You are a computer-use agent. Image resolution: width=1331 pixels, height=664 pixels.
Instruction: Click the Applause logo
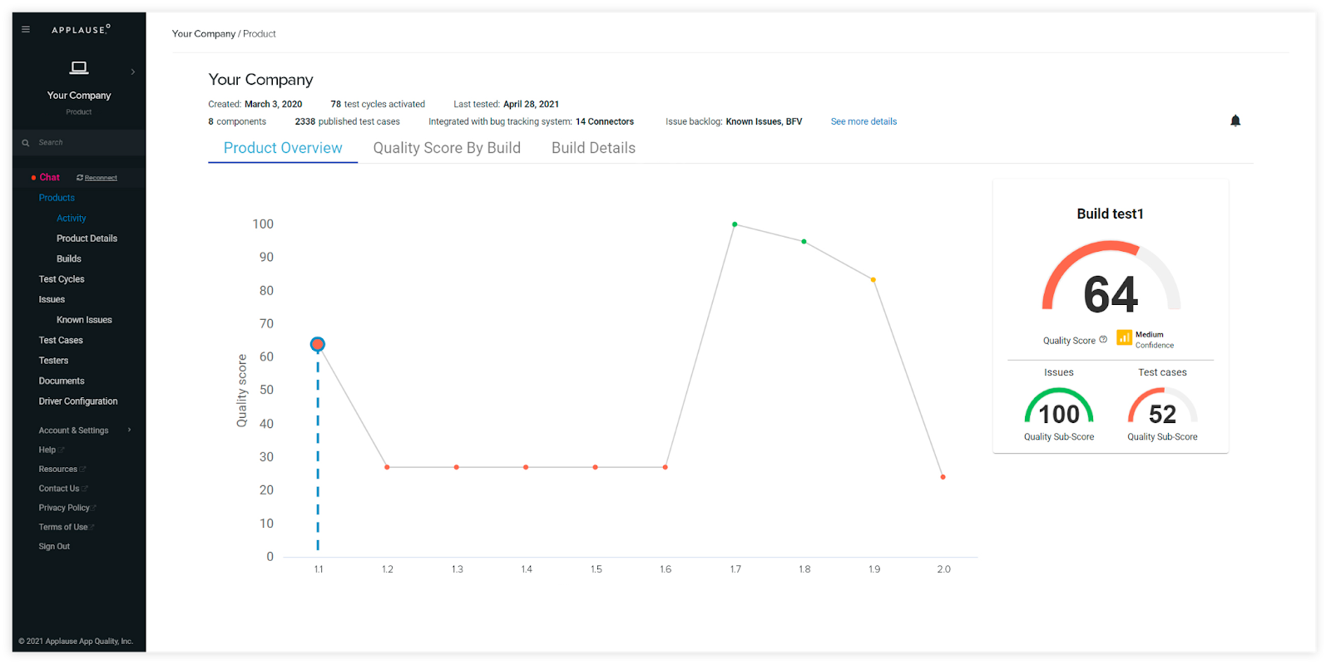(81, 30)
